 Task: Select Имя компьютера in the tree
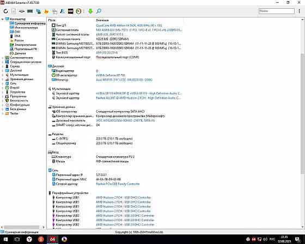click(26, 28)
